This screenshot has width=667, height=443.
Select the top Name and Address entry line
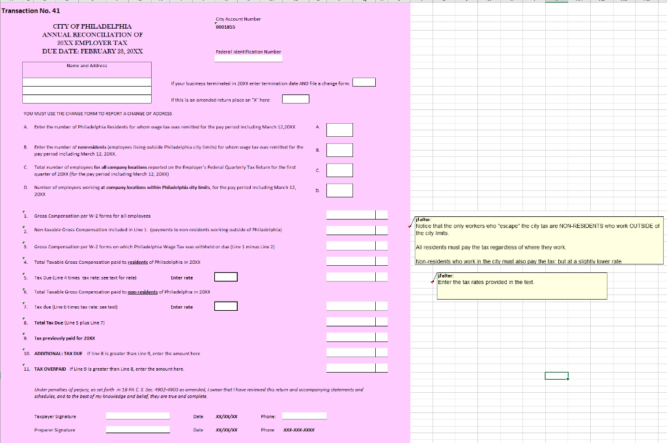tap(87, 81)
